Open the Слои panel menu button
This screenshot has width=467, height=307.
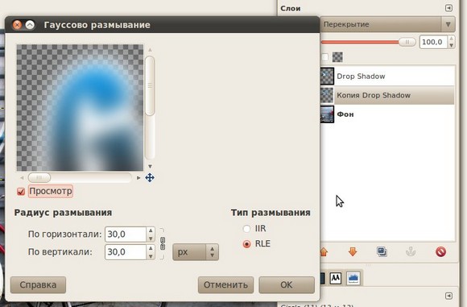point(448,8)
